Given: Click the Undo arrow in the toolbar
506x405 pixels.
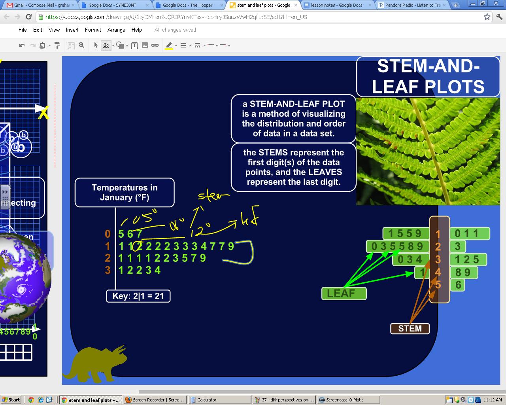Looking at the screenshot, I should (x=22, y=45).
